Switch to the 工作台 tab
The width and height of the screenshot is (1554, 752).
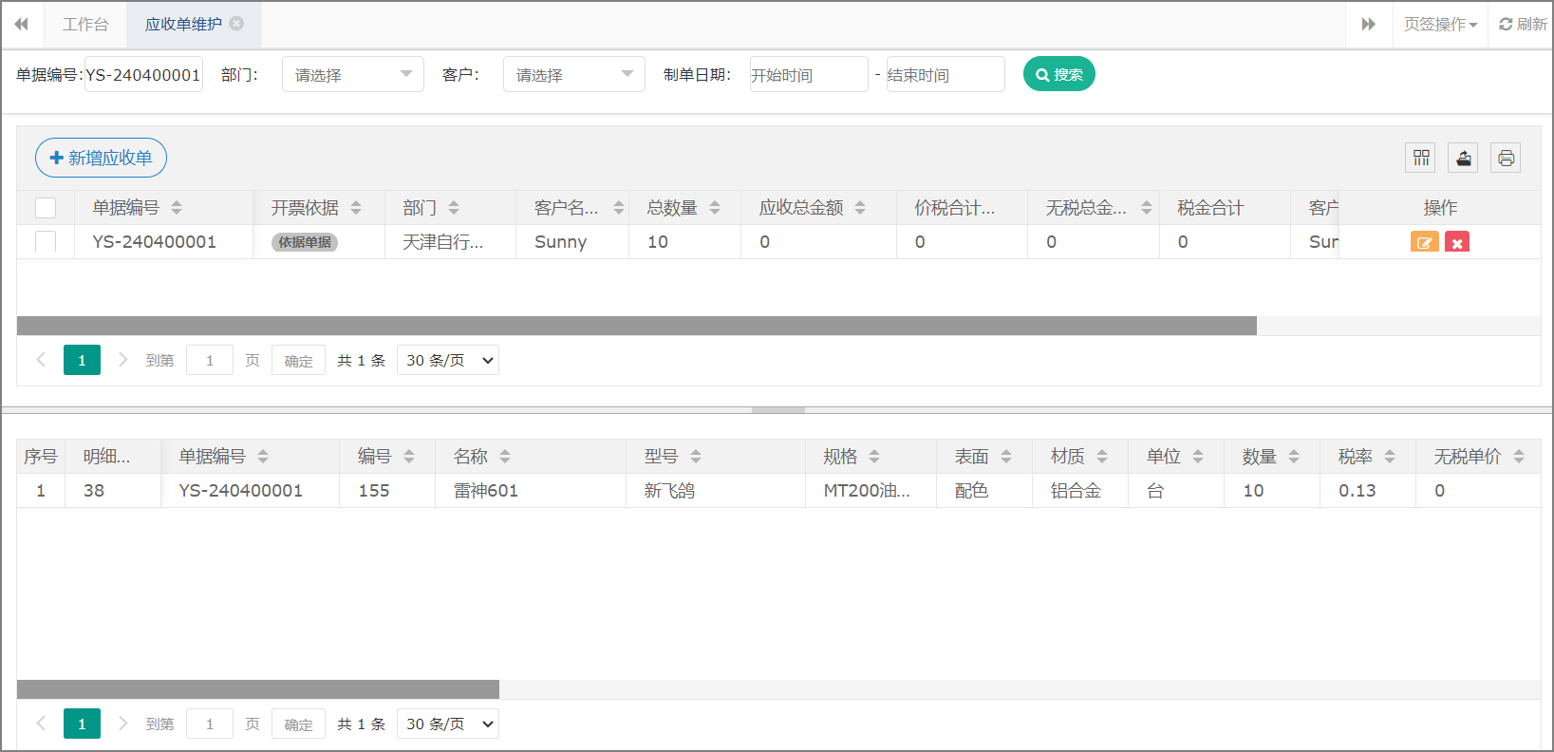click(85, 25)
